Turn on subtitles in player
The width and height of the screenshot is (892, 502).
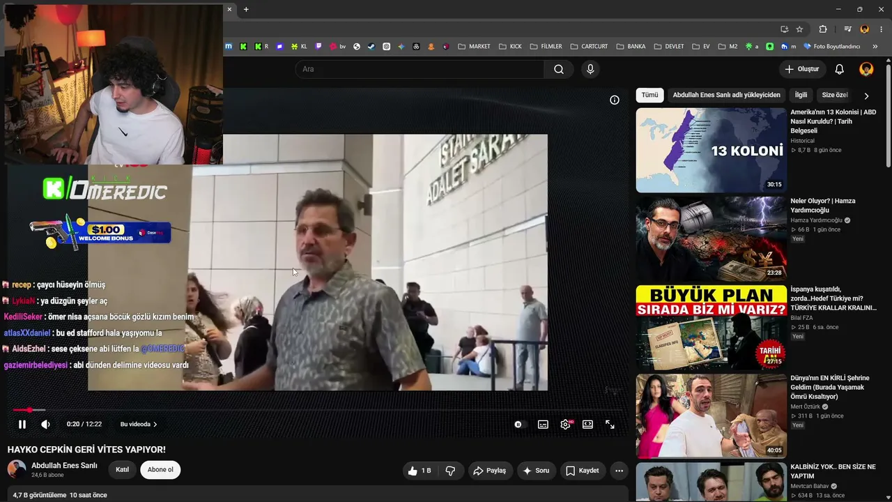(543, 424)
